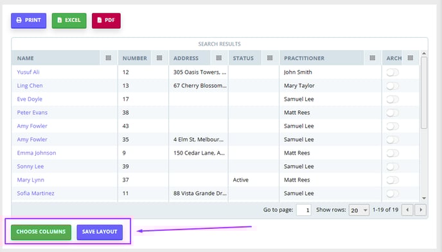Export results with the Excel button
This screenshot has width=442, height=252.
(x=69, y=21)
